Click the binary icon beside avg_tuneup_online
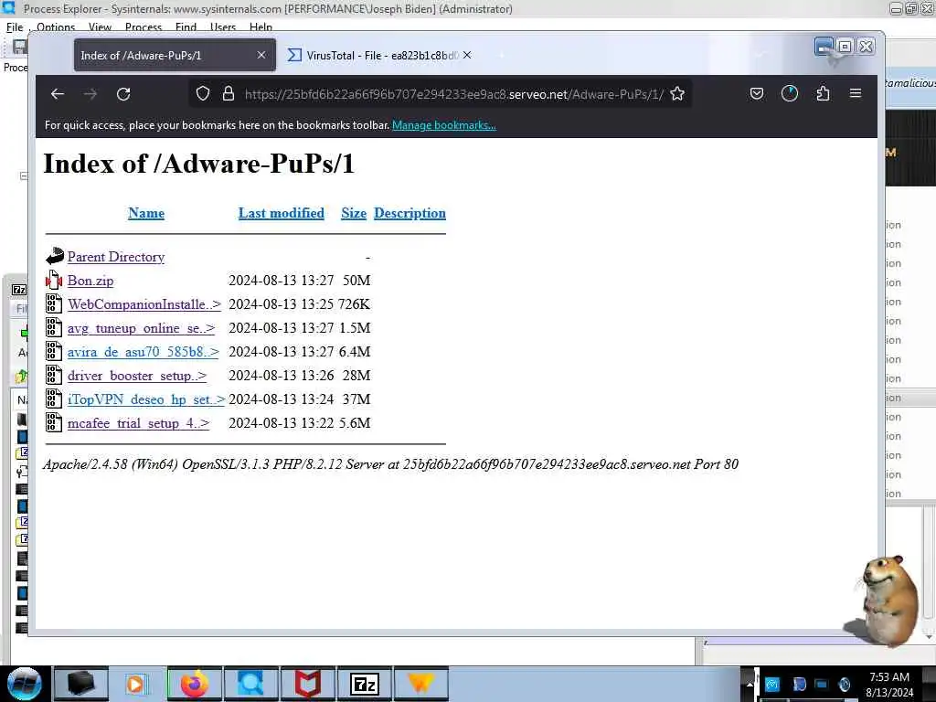Screen dimensions: 936x702 click(54, 328)
